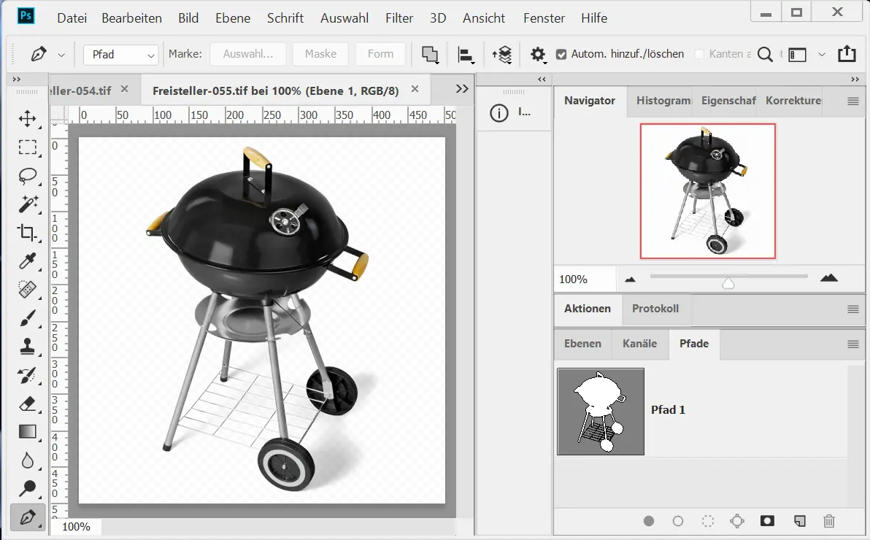
Task: Click the Maske button
Action: pos(320,54)
